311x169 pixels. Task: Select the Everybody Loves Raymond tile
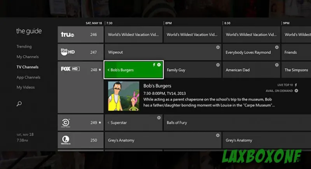click(x=251, y=52)
